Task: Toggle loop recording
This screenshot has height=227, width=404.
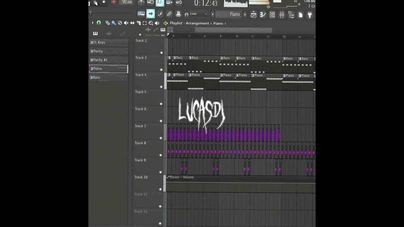Action: [179, 3]
